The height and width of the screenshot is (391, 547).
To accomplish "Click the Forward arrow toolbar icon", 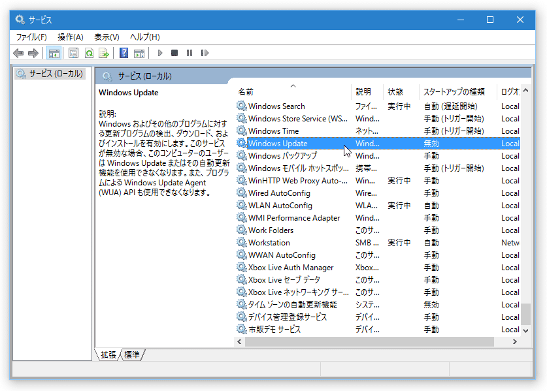I will 33,53.
